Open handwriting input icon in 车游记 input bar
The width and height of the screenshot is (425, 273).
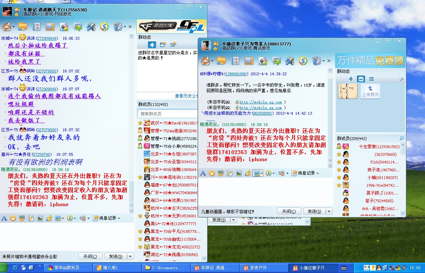[31, 218]
